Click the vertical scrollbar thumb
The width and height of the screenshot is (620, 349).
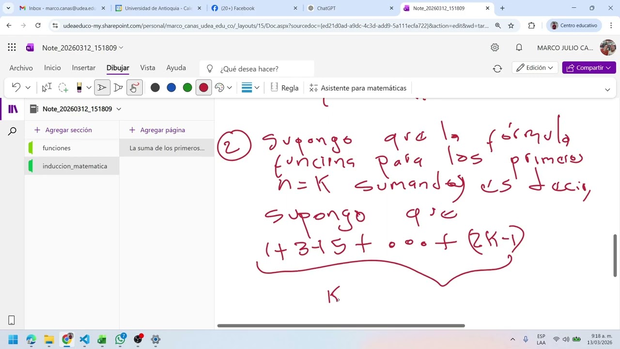[x=615, y=255]
